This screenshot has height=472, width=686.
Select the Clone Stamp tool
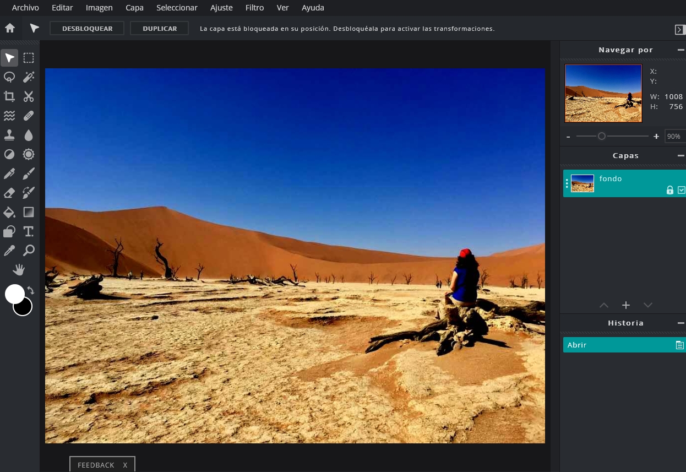9,135
